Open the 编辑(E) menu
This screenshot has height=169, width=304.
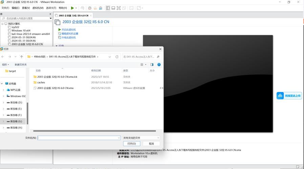click(16, 8)
